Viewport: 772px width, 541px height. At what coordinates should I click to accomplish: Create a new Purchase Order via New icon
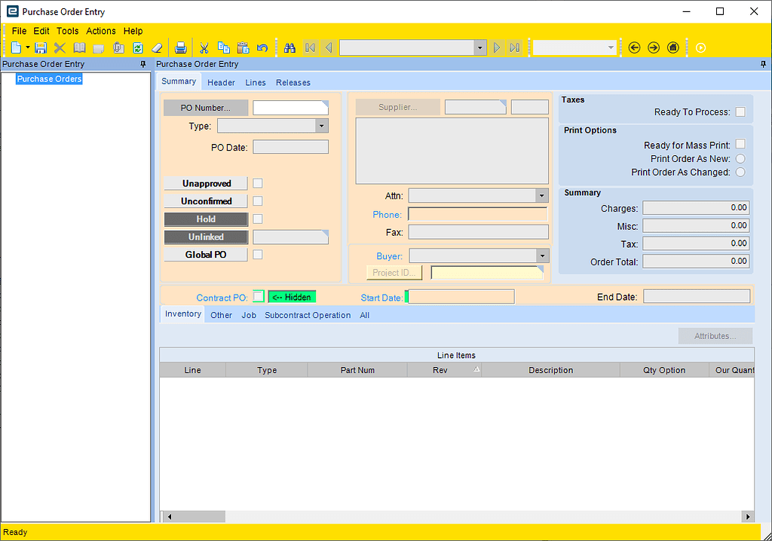tap(17, 47)
